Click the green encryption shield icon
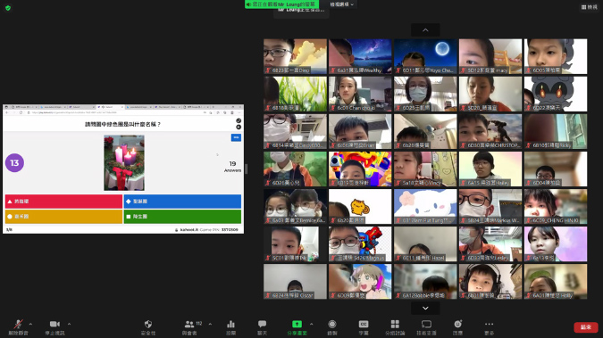 pyautogui.click(x=8, y=8)
